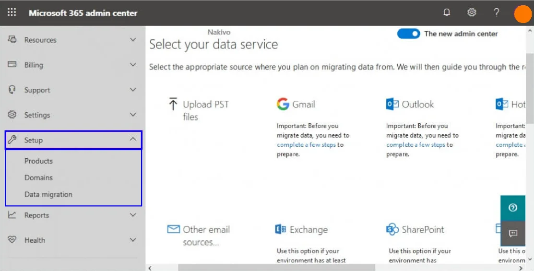Select the Billing menu label
This screenshot has height=271, width=534.
tap(34, 65)
